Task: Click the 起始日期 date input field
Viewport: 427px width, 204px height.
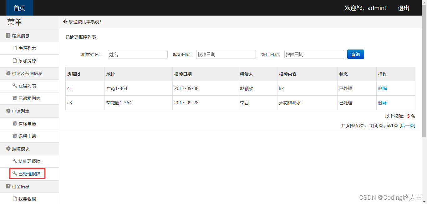Action: 226,54
